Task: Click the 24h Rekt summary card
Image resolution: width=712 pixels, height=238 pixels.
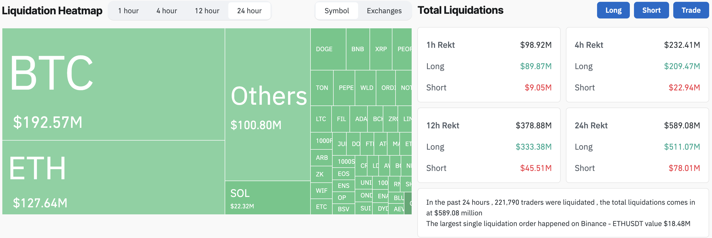Action: tap(637, 145)
